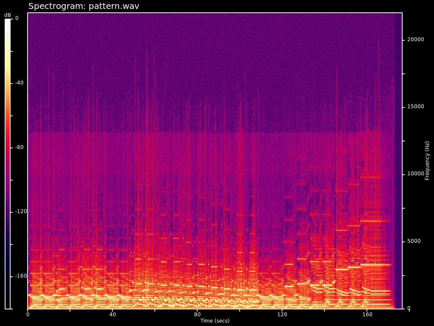Select the 40 seconds time axis label
434x326 pixels.
pos(113,315)
